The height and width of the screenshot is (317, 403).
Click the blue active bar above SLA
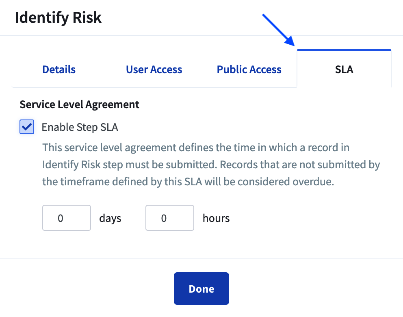coord(344,50)
